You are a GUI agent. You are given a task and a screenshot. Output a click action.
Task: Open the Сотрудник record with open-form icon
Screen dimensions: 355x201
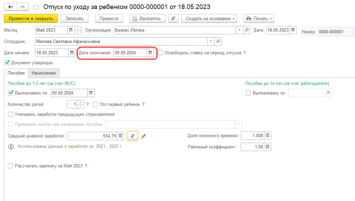pos(218,41)
